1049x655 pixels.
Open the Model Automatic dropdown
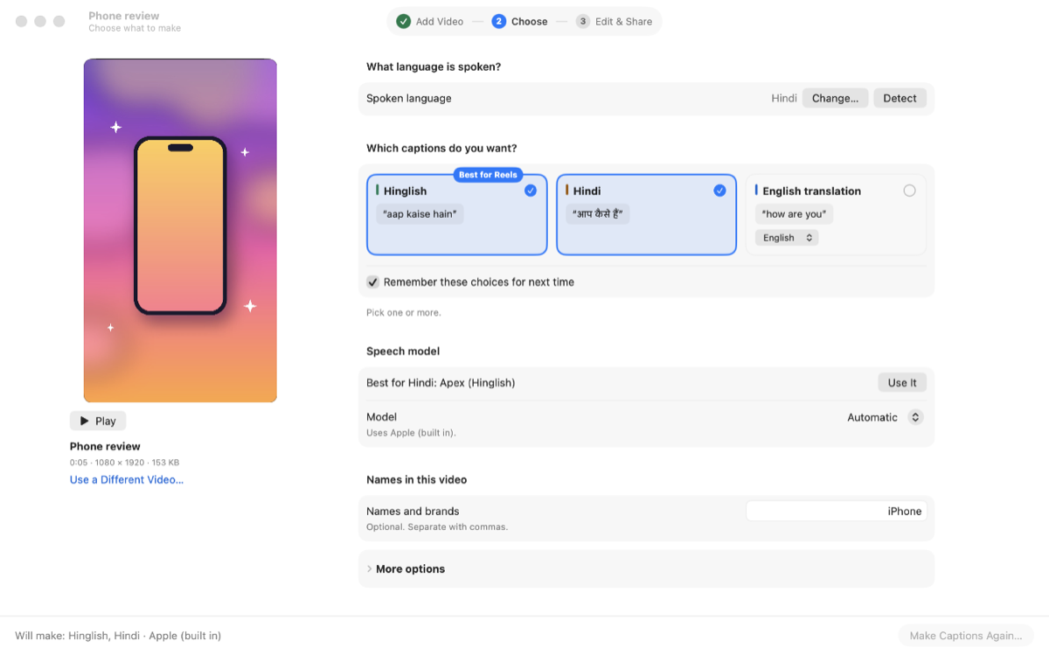coord(885,418)
